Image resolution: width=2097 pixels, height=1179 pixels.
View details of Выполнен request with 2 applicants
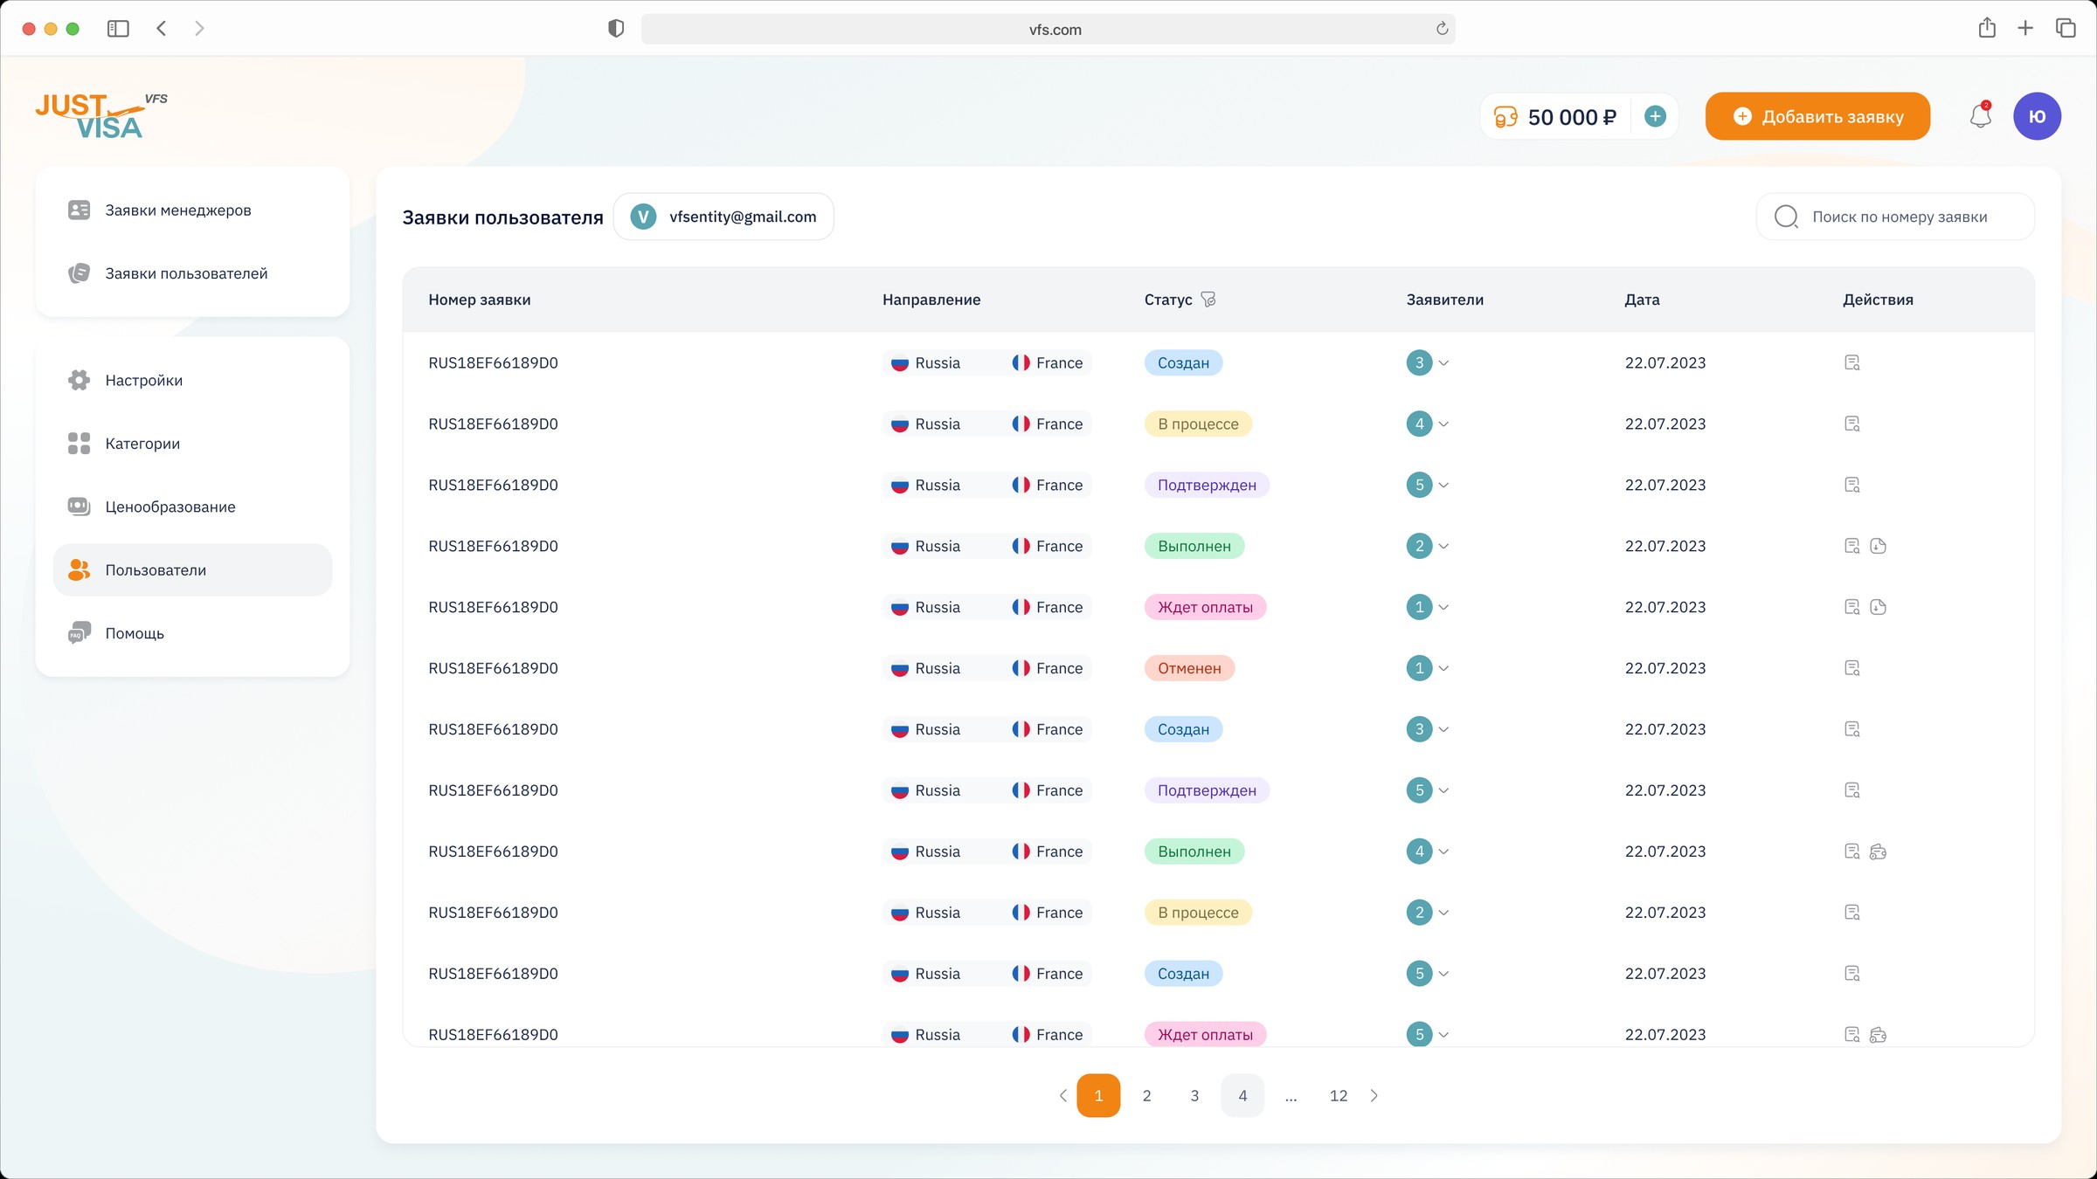pos(1851,546)
